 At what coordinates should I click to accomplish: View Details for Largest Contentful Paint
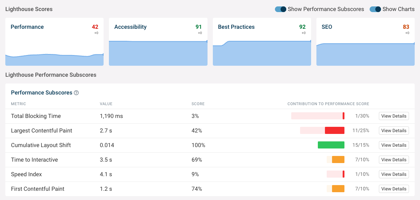[394, 131]
